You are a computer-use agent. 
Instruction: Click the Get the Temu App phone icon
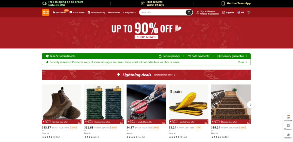[223, 3]
